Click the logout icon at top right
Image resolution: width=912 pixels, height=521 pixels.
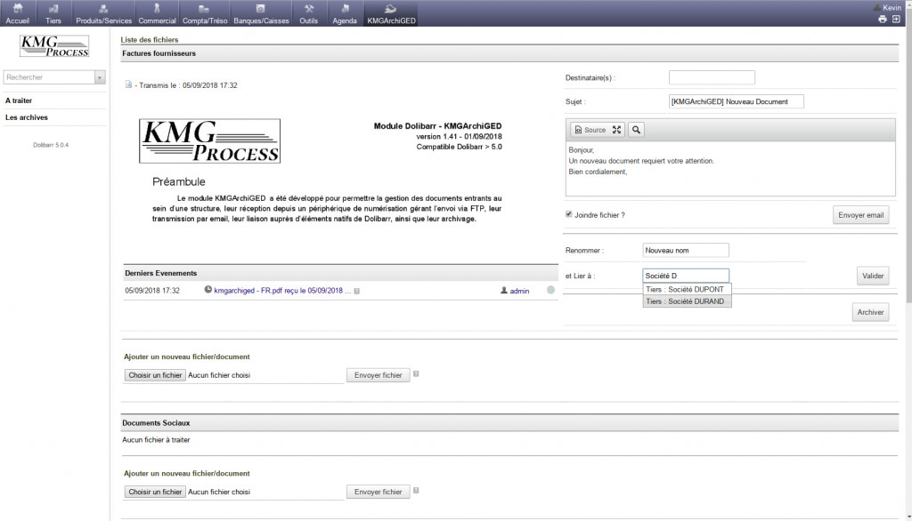tap(896, 19)
